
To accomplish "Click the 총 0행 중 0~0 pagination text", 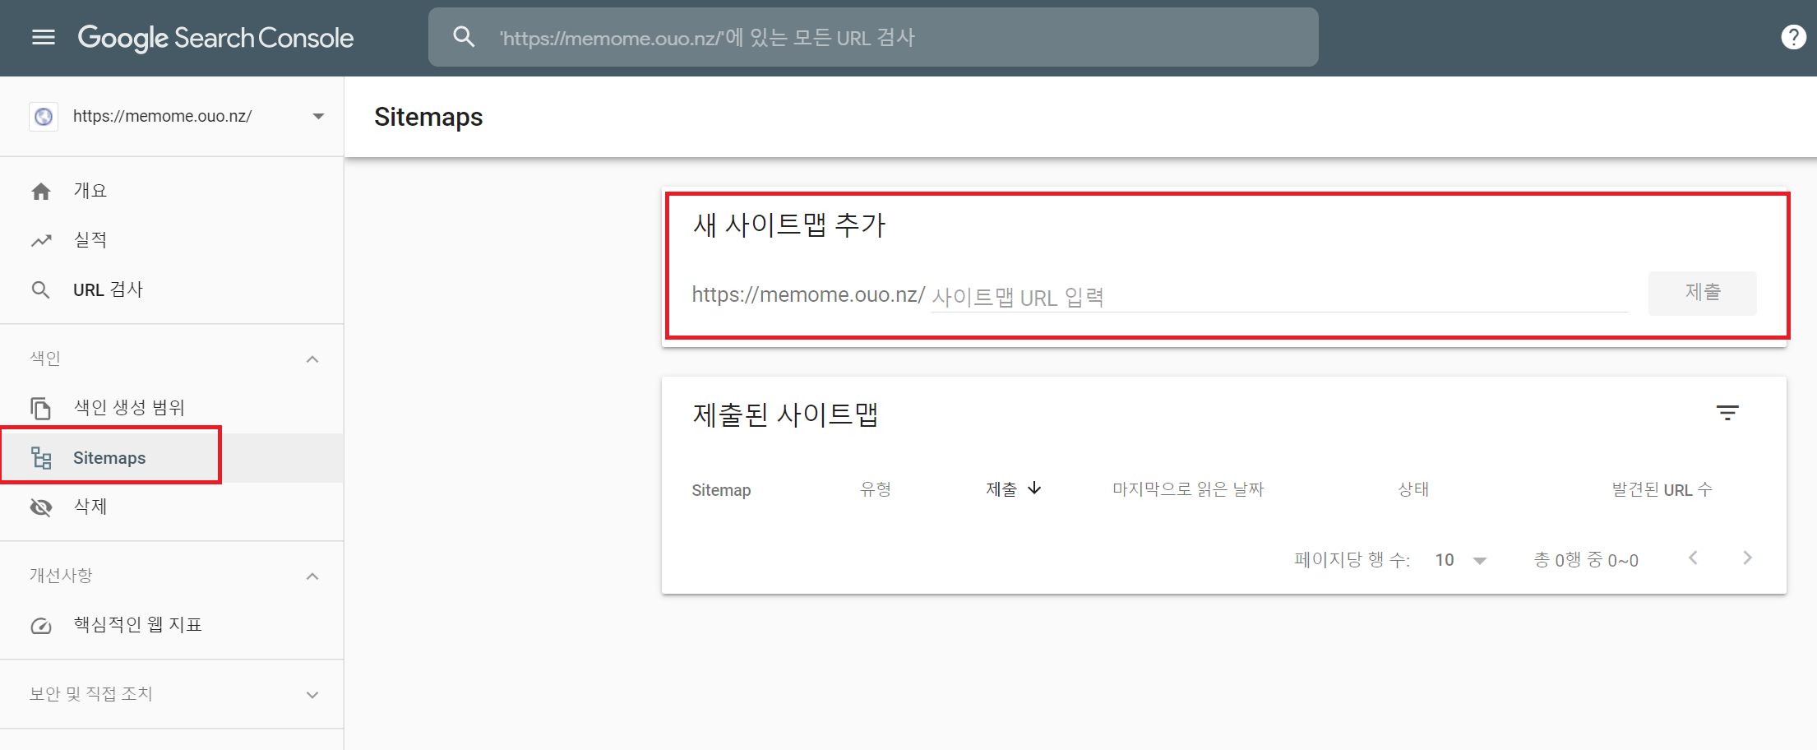I will 1586,560.
